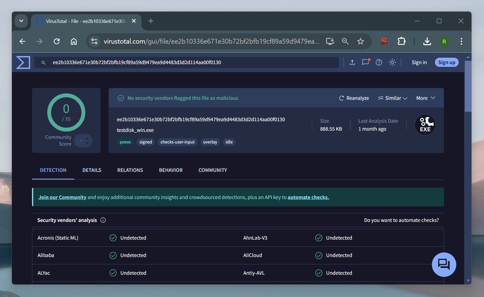
Task: Switch to the DETAILS tab
Action: 92,170
